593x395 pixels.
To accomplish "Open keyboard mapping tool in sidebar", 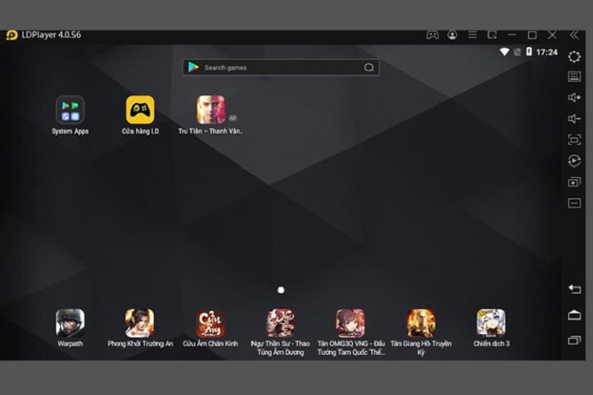I will click(574, 76).
